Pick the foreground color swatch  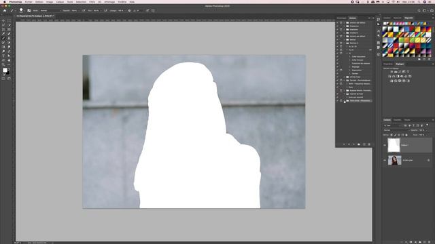point(5,70)
